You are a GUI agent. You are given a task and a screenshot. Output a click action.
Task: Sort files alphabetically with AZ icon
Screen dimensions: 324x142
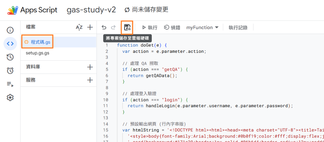[79, 27]
